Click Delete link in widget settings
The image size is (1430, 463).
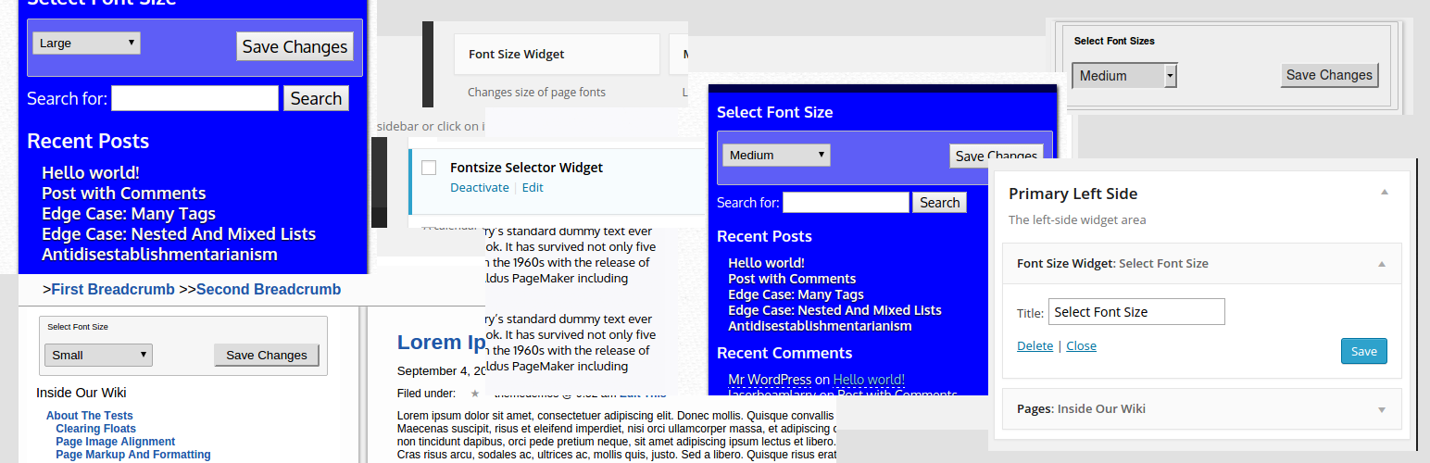tap(1035, 345)
